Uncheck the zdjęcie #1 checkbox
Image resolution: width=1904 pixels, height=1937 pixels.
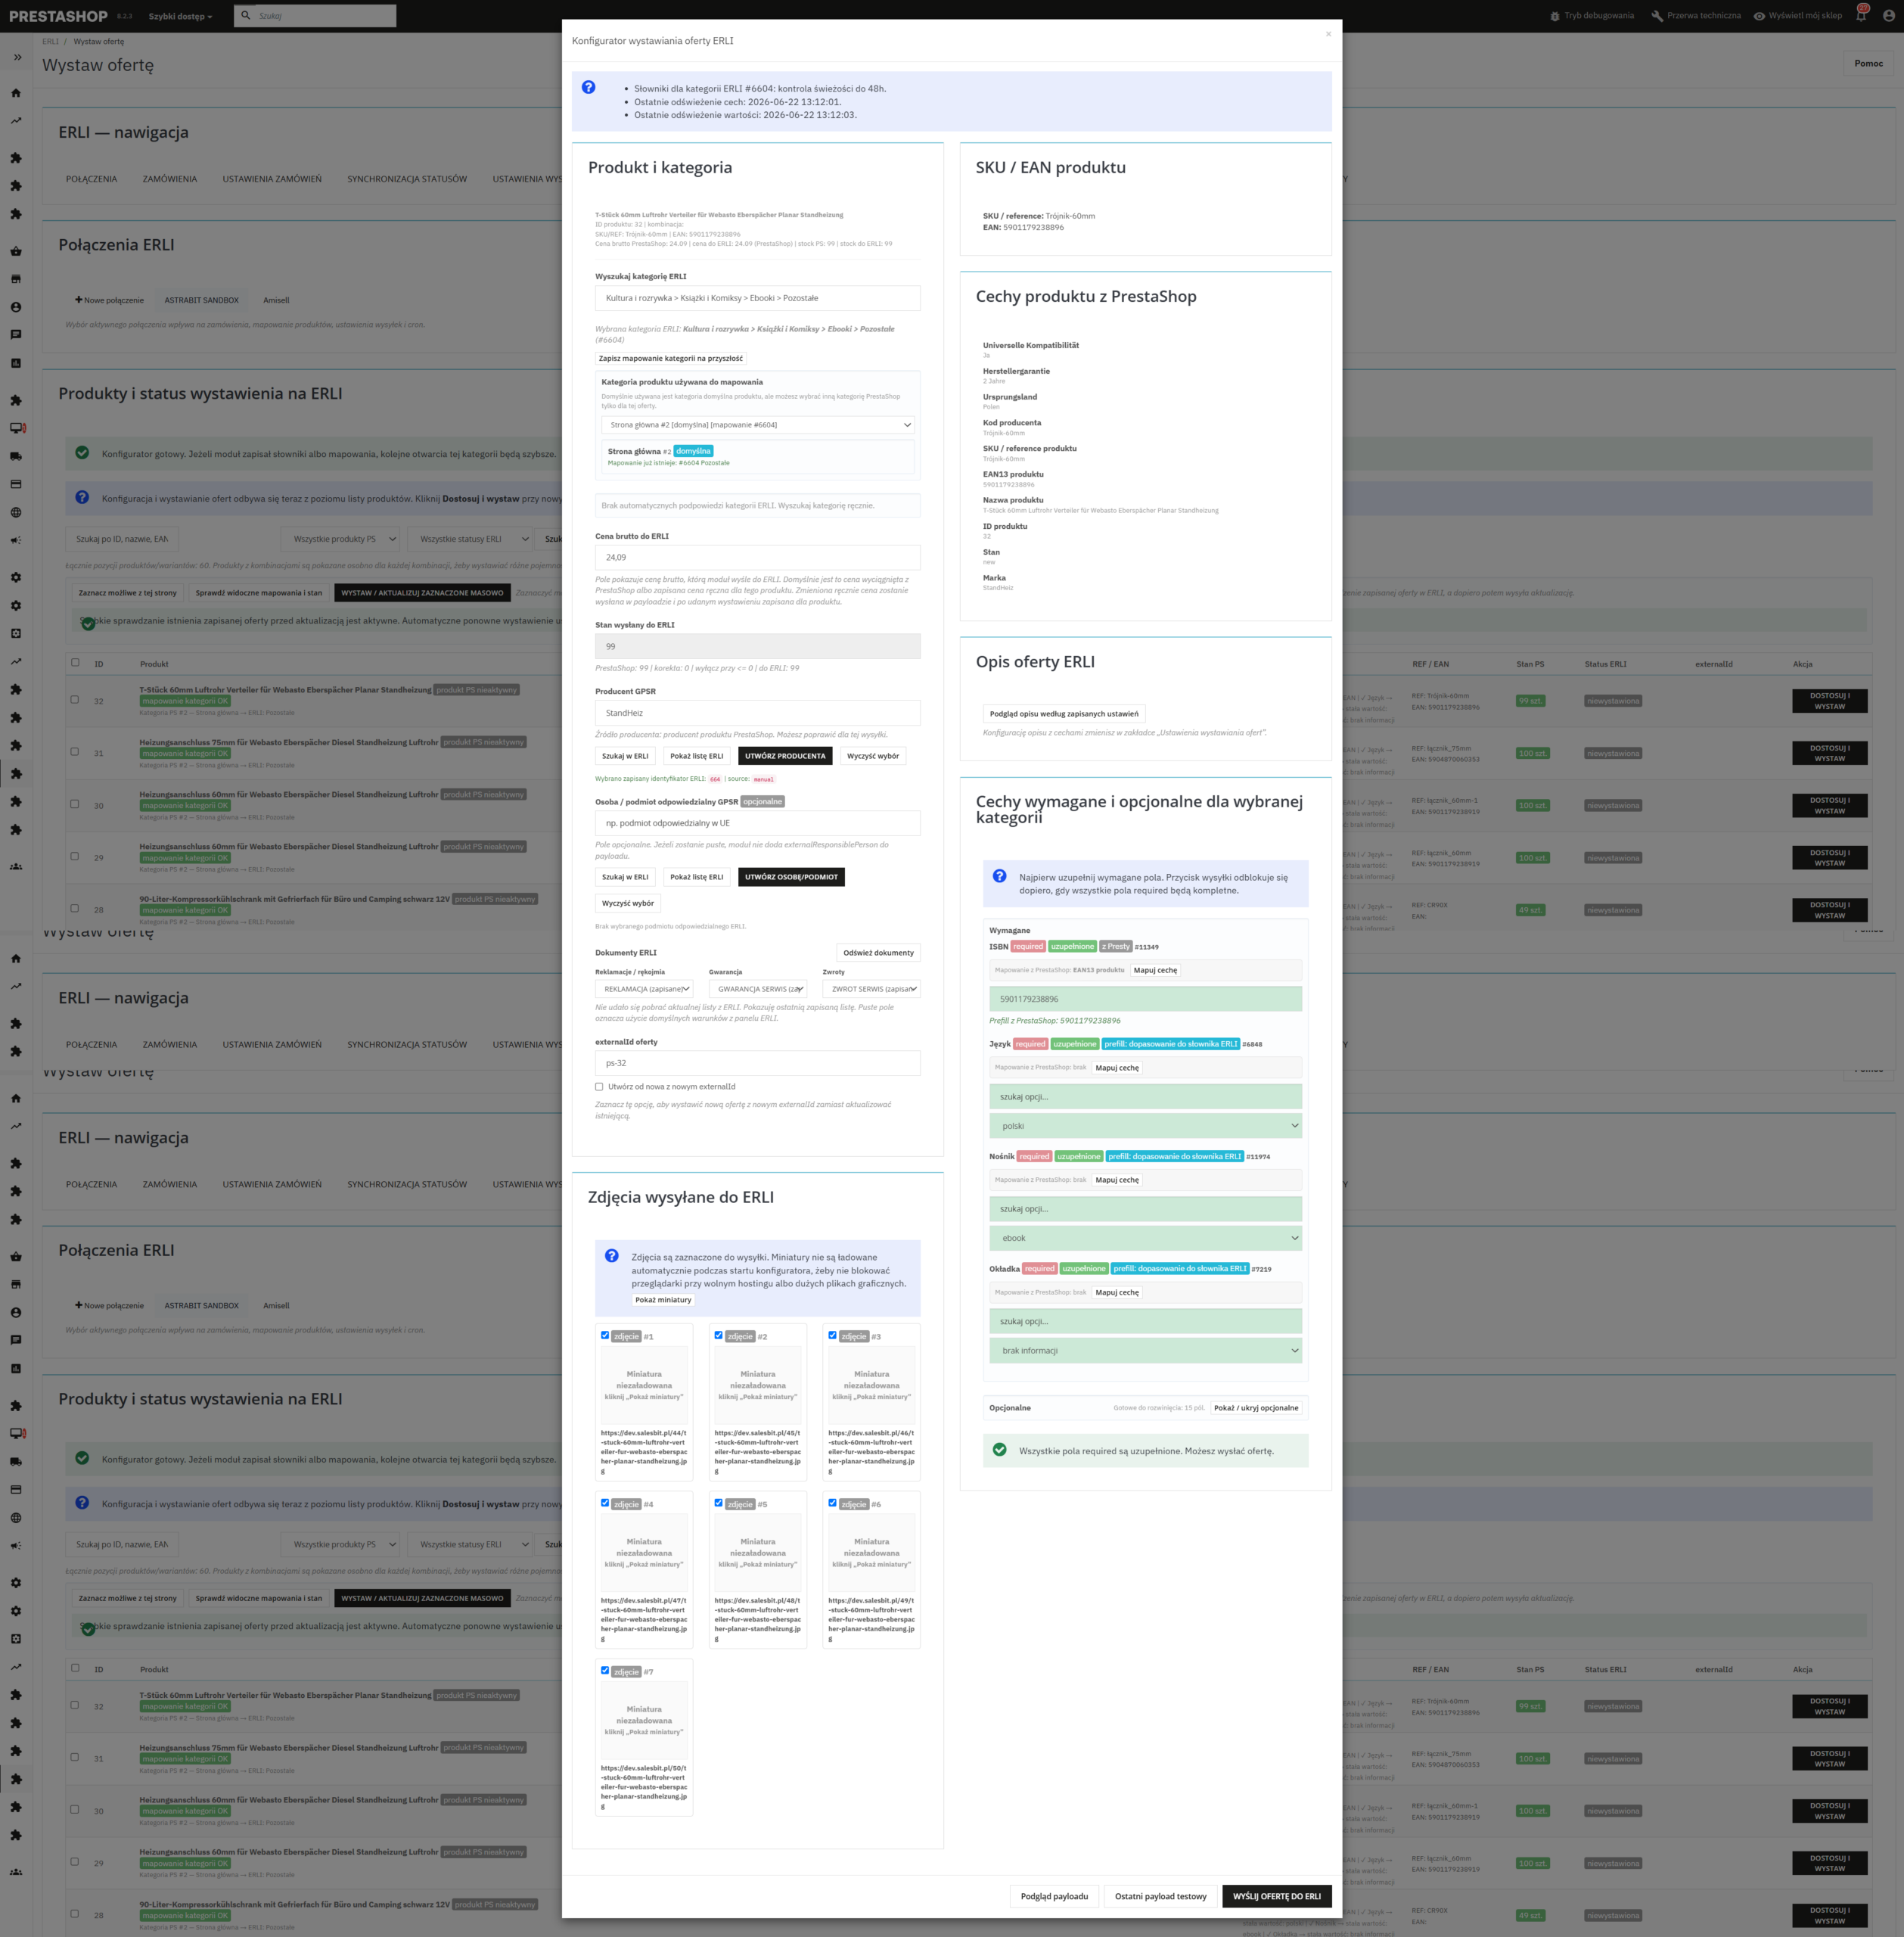(x=605, y=1335)
